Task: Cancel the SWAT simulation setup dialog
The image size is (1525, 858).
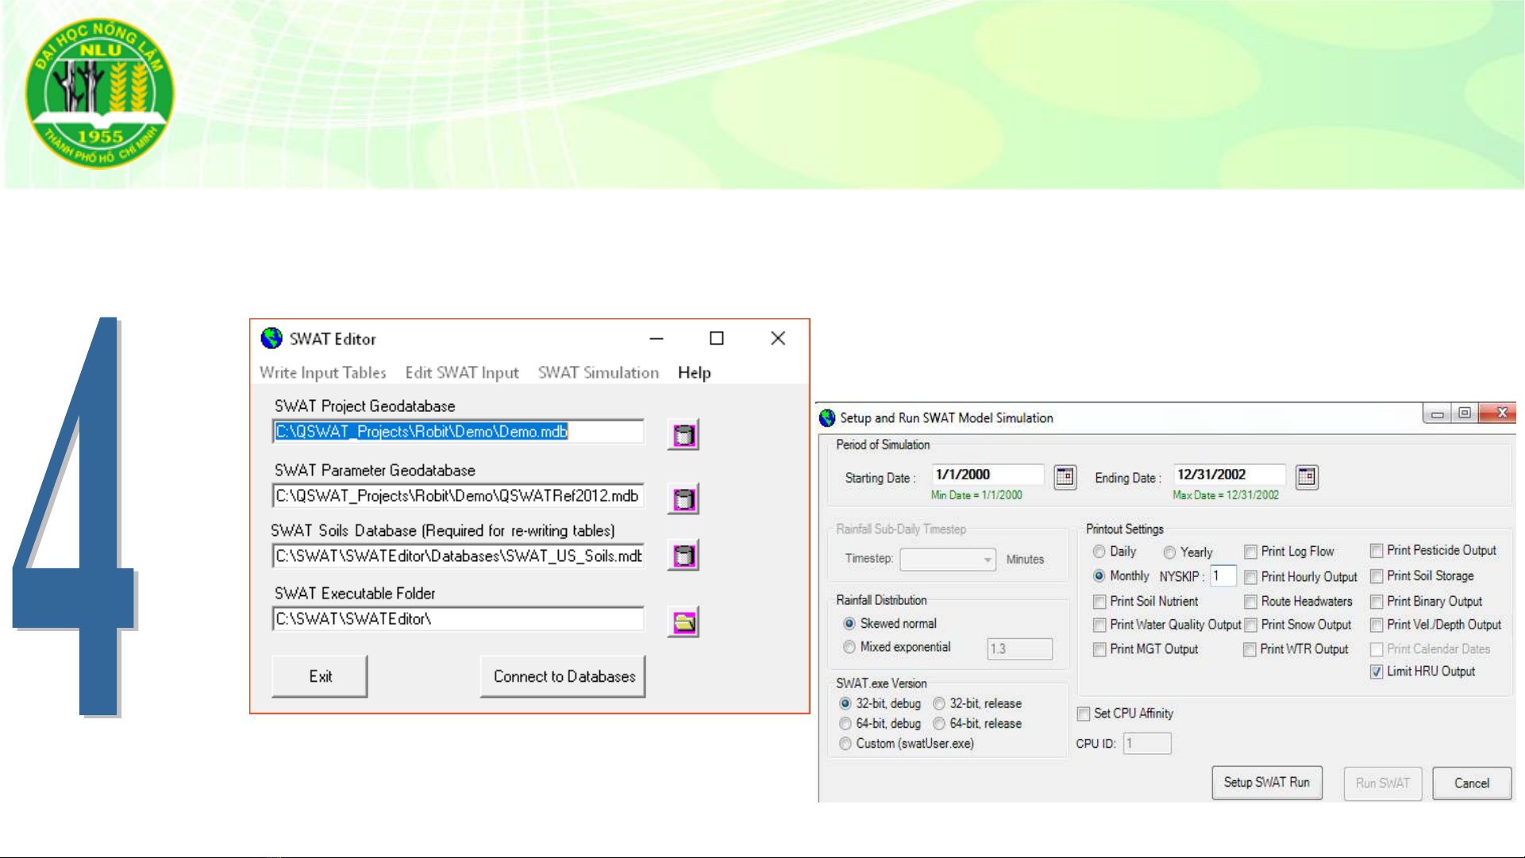Action: [1472, 783]
